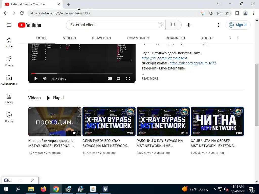Open video title 'Как пройти через дверь'
Screen dimensions: 259x194
(x=51, y=143)
